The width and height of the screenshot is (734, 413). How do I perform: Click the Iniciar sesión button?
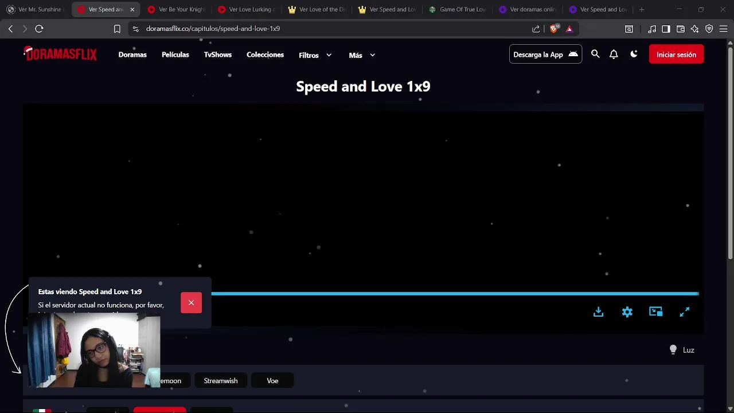point(676,54)
